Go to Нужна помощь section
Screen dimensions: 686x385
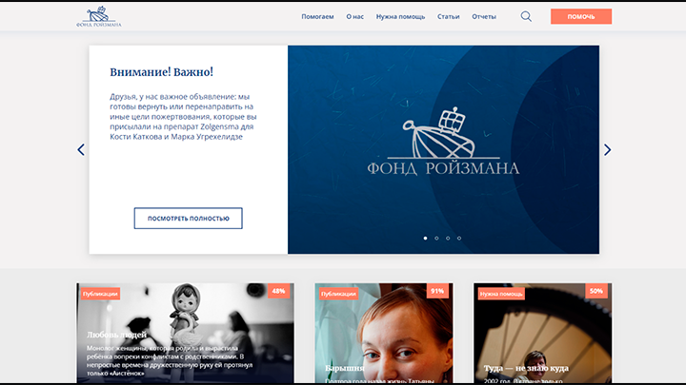[x=400, y=16]
